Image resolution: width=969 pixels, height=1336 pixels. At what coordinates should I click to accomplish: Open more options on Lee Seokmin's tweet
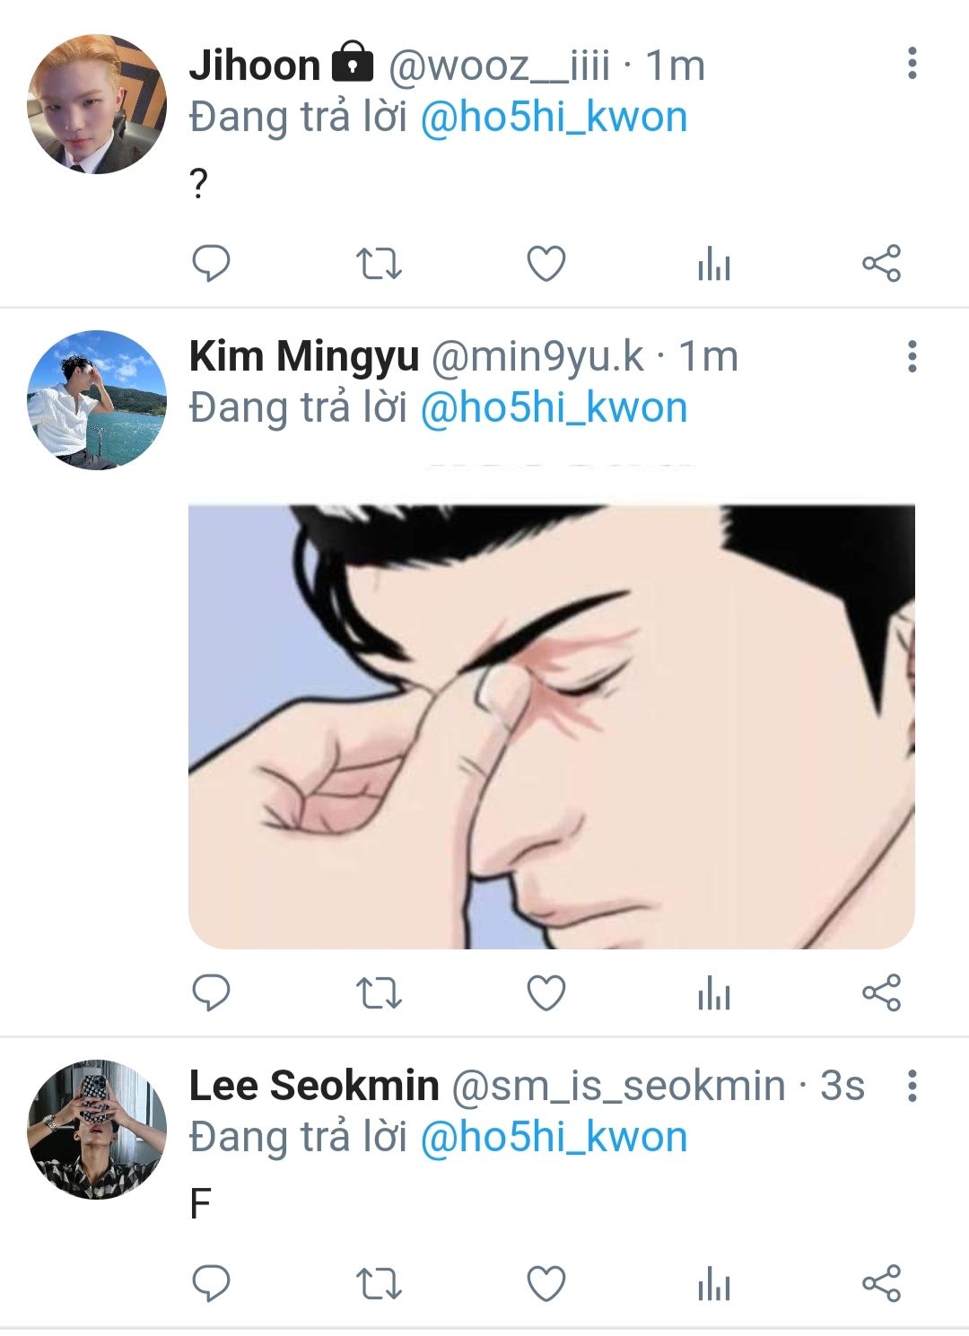tap(912, 1086)
